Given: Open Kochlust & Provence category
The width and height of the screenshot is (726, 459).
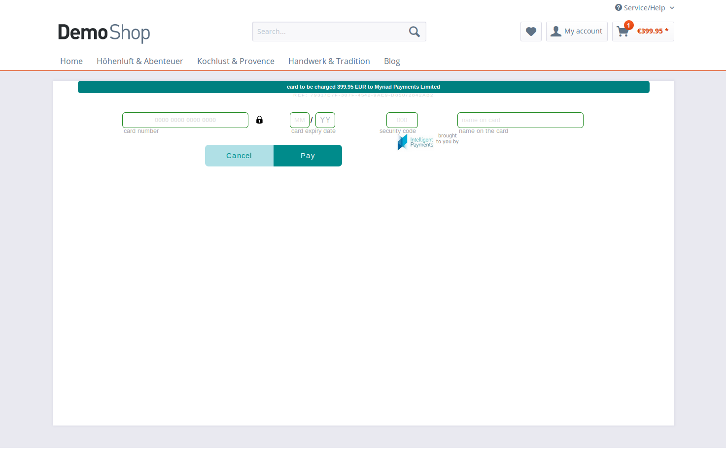Looking at the screenshot, I should 236,61.
